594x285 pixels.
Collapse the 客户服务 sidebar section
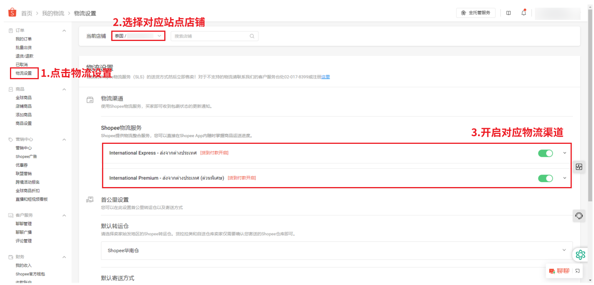coord(64,215)
